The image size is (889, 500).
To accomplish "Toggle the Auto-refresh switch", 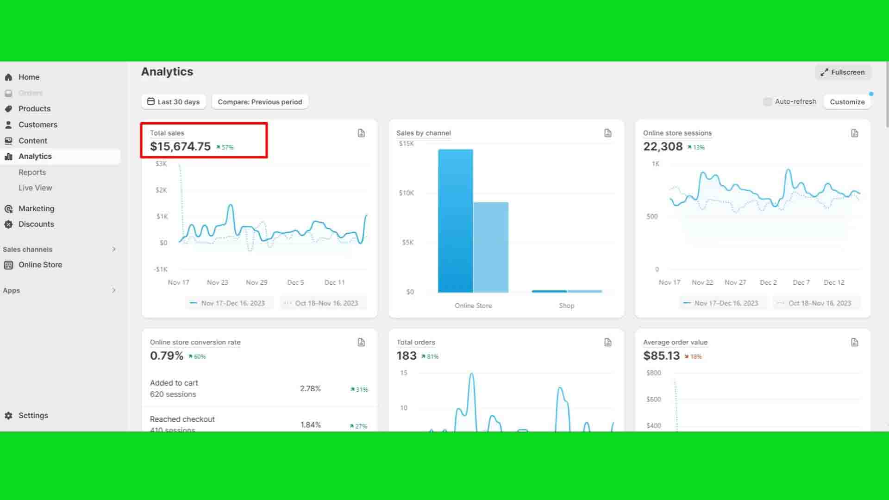I will tap(768, 102).
